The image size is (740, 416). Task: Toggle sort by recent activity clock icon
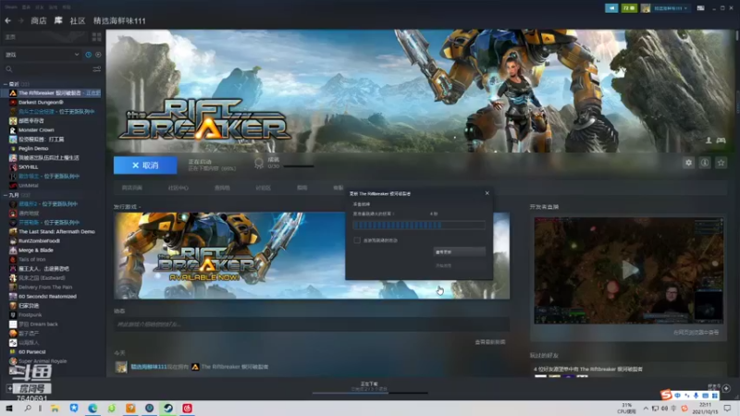click(x=88, y=55)
